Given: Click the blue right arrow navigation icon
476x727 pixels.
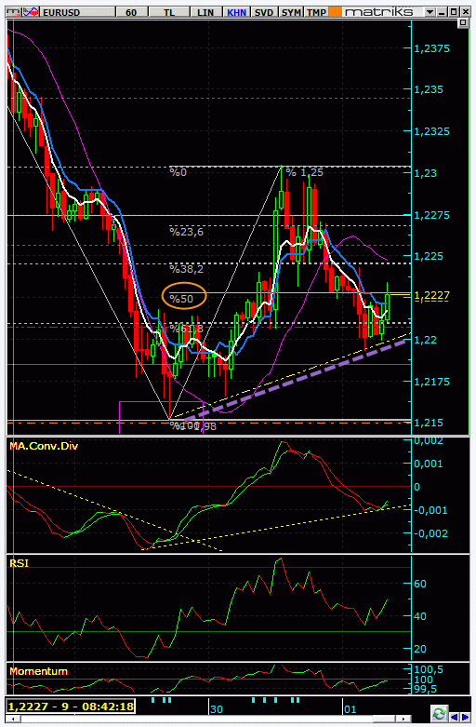Looking at the screenshot, I should point(465,718).
